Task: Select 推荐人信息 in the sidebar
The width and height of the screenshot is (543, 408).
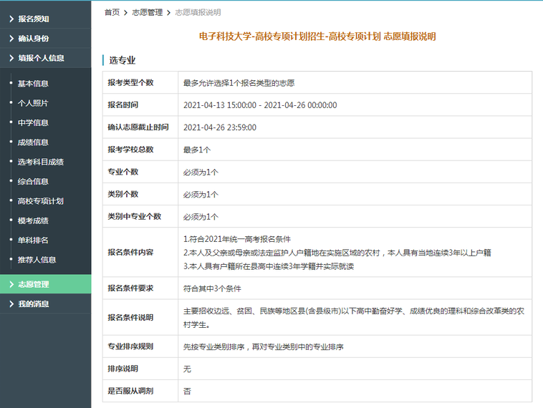Action: pyautogui.click(x=37, y=260)
